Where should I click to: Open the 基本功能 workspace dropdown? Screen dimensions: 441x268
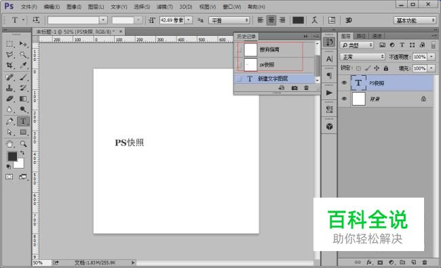[x=415, y=20]
